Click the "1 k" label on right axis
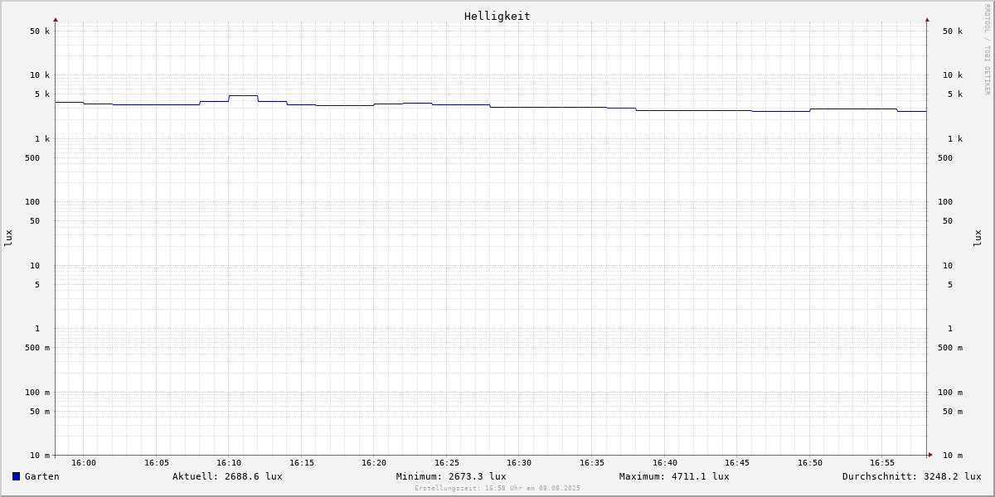This screenshot has width=995, height=497. (955, 139)
